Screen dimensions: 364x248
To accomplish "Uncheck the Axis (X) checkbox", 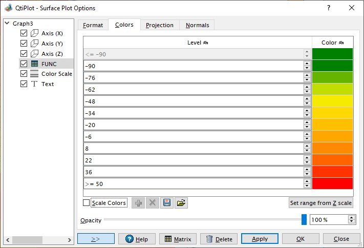I will click(24, 33).
